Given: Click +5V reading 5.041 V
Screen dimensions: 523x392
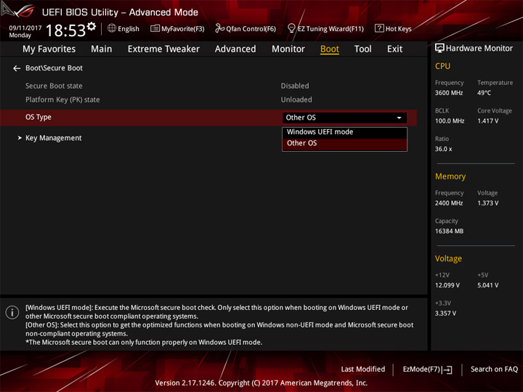Looking at the screenshot, I should click(x=487, y=285).
